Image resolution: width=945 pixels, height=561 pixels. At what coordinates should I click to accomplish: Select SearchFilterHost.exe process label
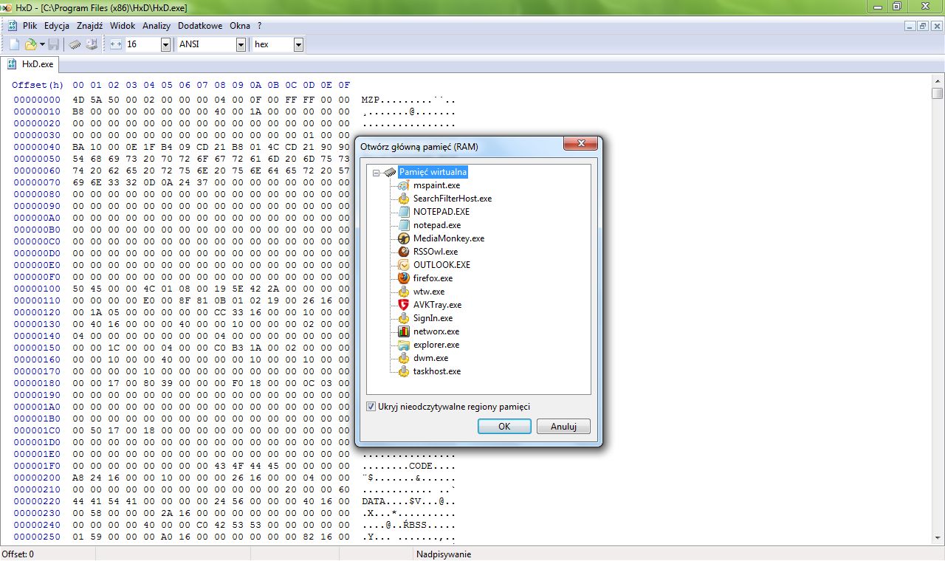(x=453, y=199)
